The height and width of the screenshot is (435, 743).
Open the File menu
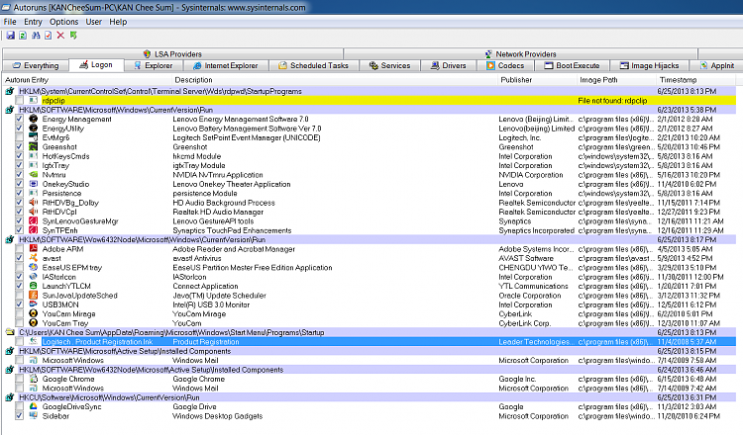[x=10, y=22]
